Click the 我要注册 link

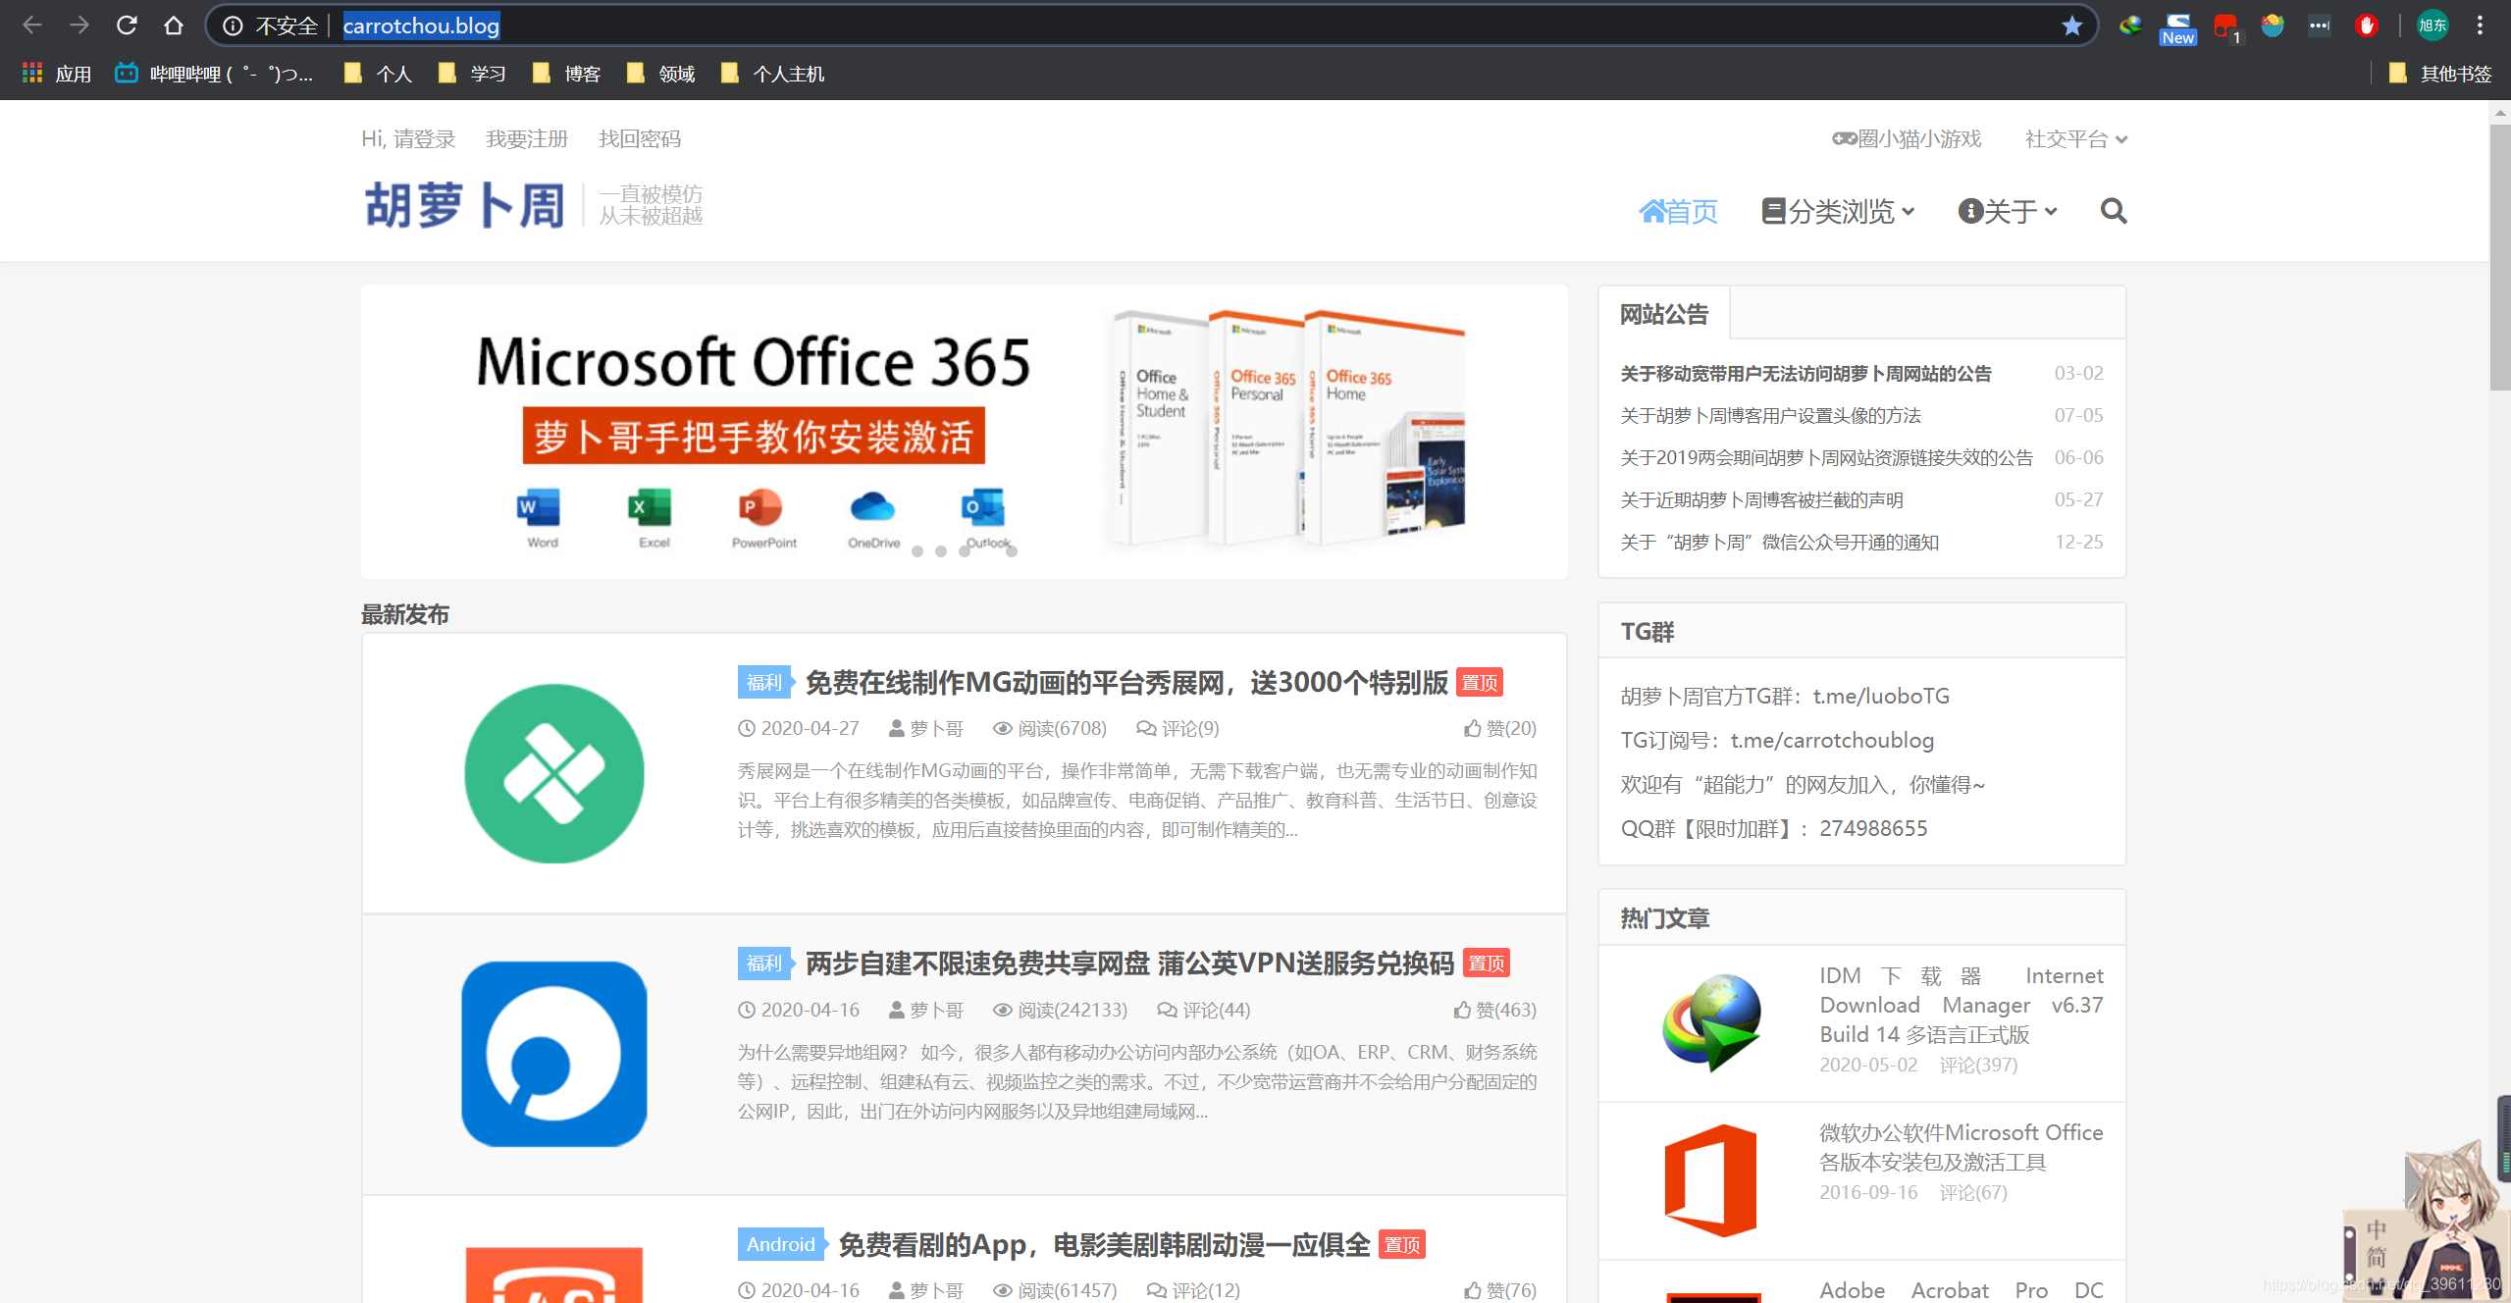527,138
